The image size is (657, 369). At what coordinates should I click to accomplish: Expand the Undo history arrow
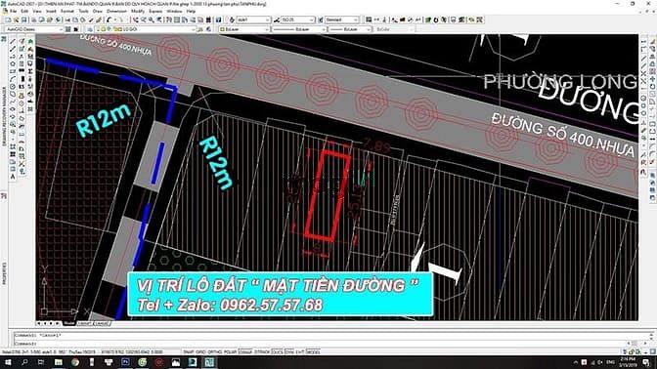tap(115, 20)
